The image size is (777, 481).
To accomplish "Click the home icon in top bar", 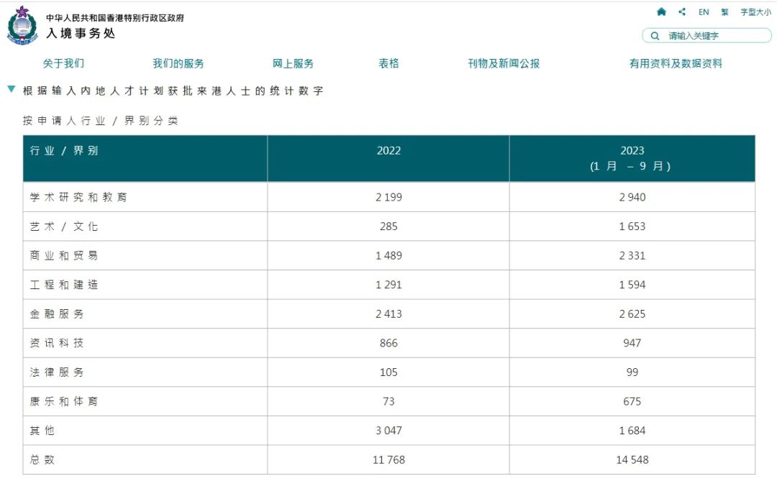I will coord(661,12).
